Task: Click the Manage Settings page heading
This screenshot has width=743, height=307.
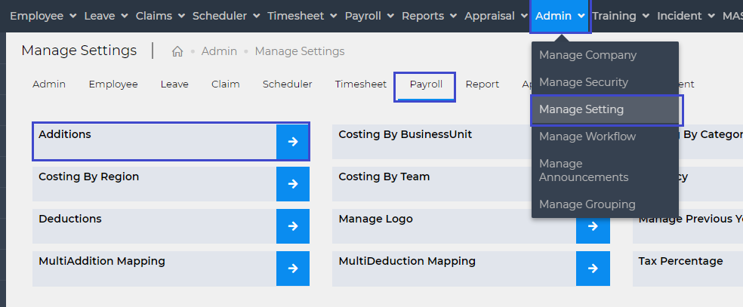Action: coord(79,50)
